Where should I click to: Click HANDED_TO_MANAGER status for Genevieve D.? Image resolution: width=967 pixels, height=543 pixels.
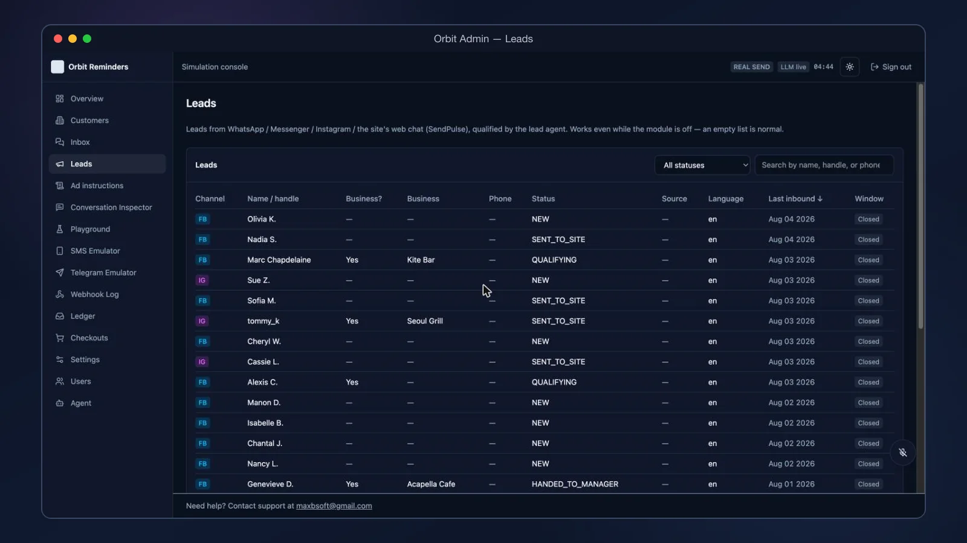575,484
